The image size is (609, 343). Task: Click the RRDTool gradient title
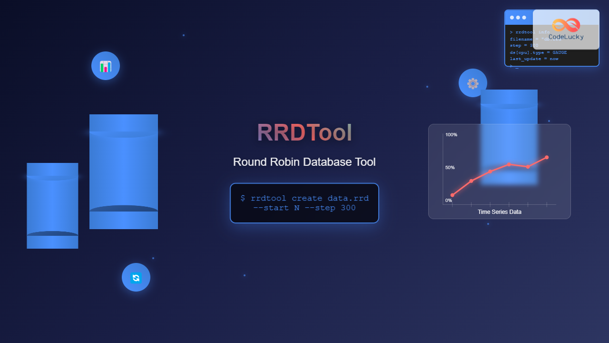pos(304,132)
